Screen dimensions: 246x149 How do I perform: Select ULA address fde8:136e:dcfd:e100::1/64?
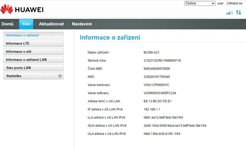coord(162,134)
